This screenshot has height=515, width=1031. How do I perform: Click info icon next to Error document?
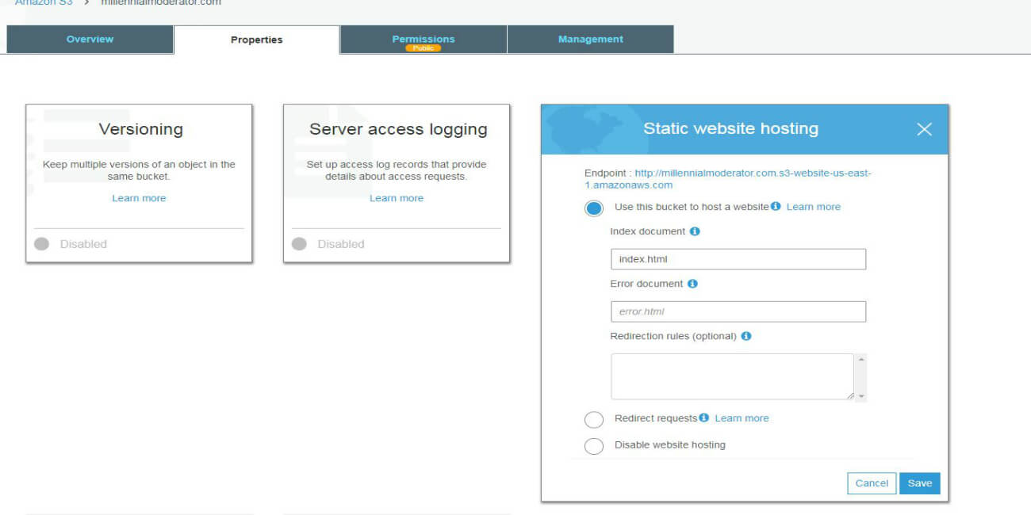692,284
